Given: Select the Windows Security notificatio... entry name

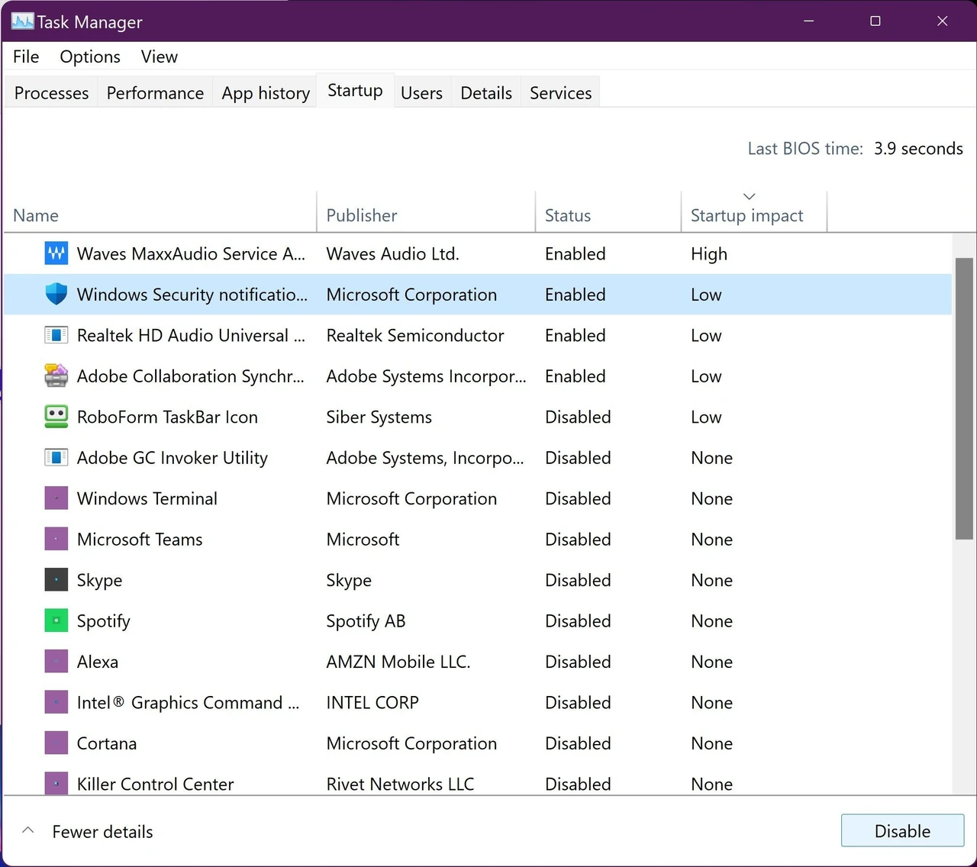Looking at the screenshot, I should click(192, 295).
